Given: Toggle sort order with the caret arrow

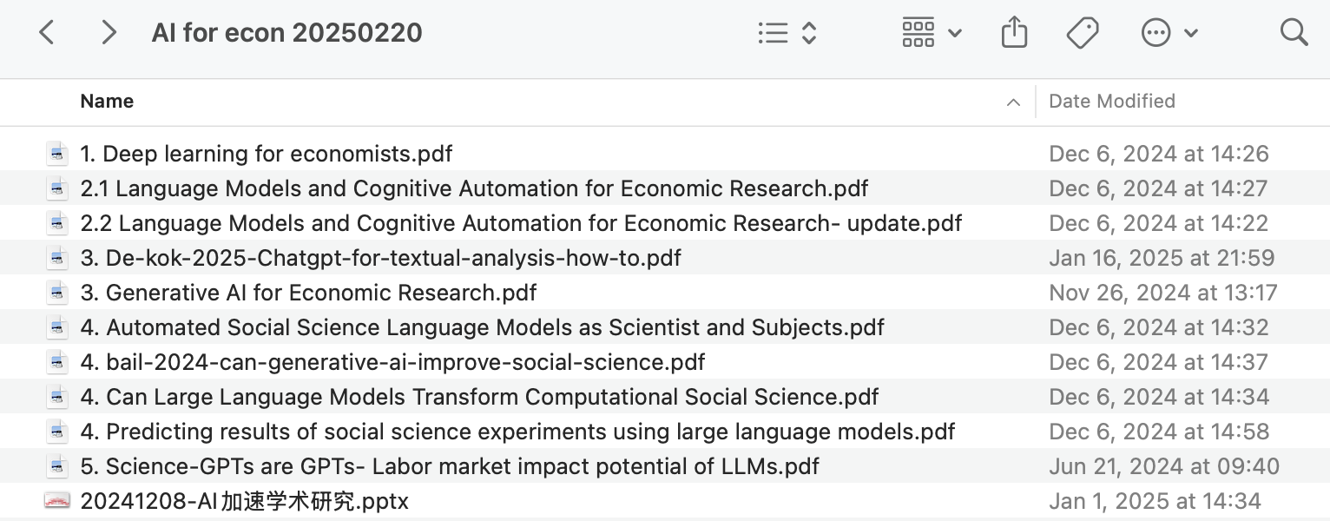Looking at the screenshot, I should (x=1013, y=102).
